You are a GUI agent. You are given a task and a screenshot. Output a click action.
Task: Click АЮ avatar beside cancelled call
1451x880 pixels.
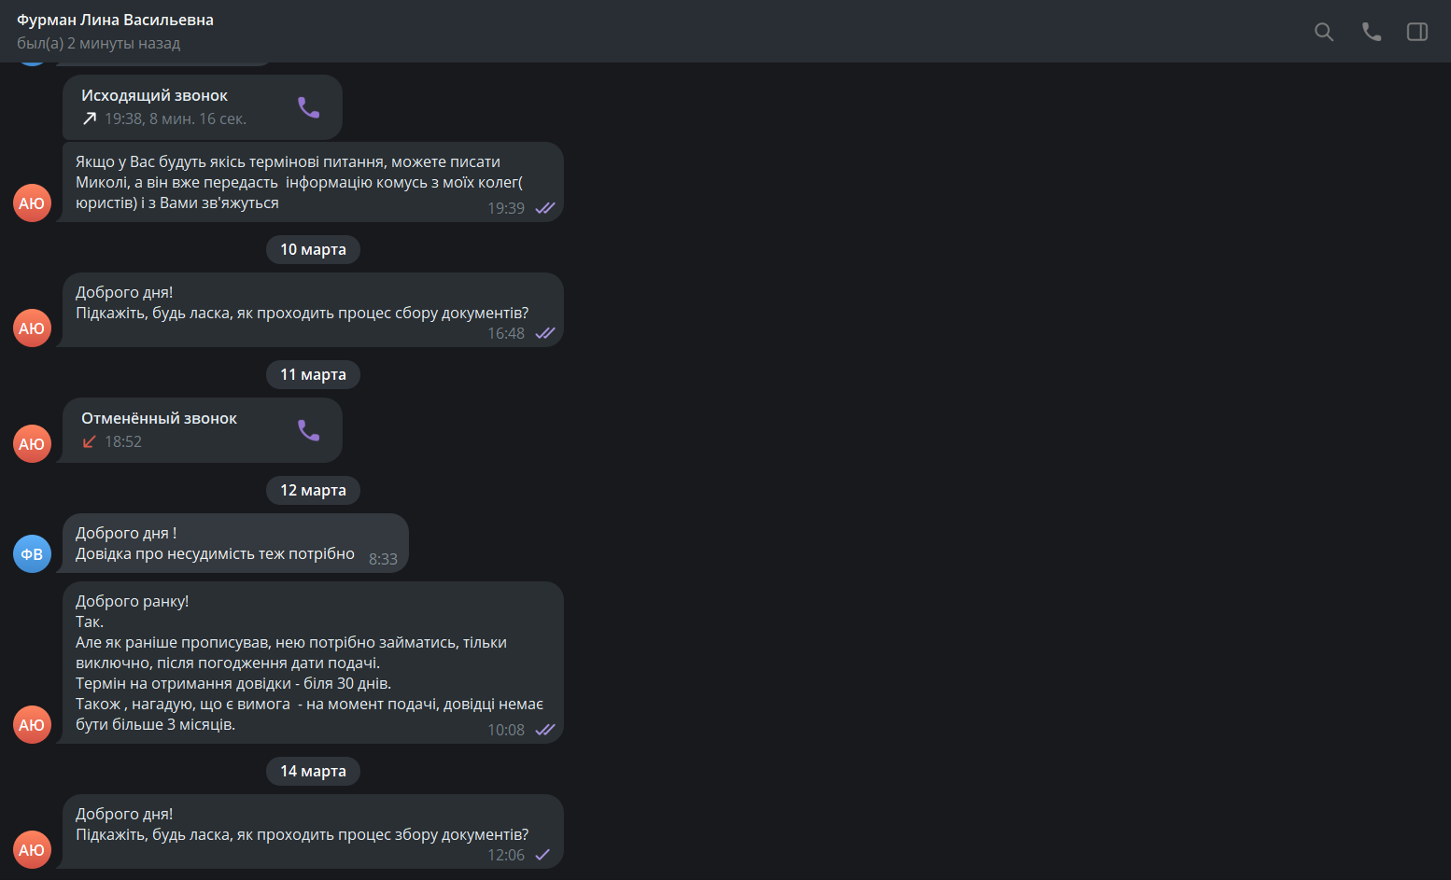(32, 443)
